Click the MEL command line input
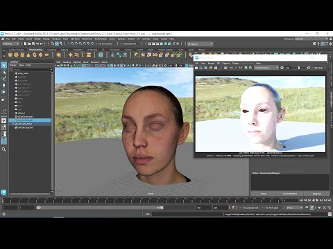Viewport: 333px width, 249px height. click(187, 214)
